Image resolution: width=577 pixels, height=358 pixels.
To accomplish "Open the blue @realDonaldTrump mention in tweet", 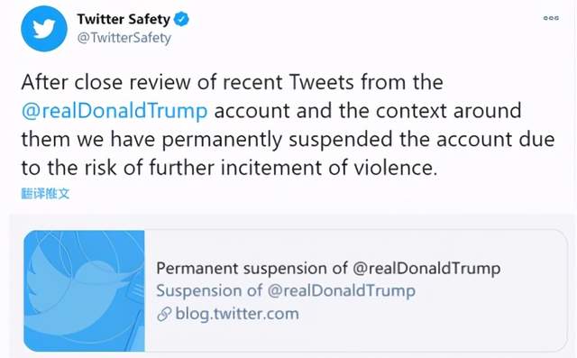I will pyautogui.click(x=114, y=111).
